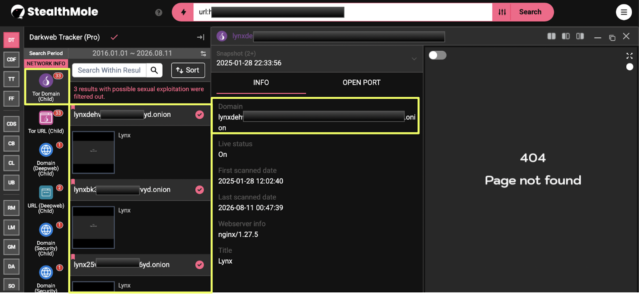Viewport: 639px width, 294px height.
Task: Switch to equal split pane layout
Action: (552, 36)
